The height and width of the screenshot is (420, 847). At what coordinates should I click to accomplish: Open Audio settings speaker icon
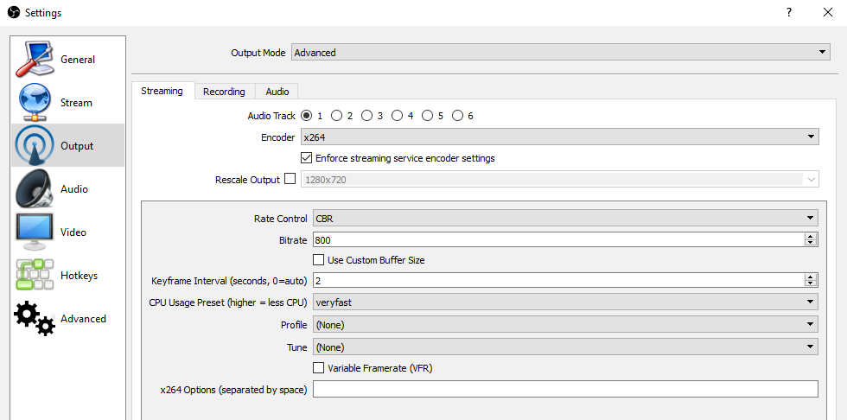point(35,189)
